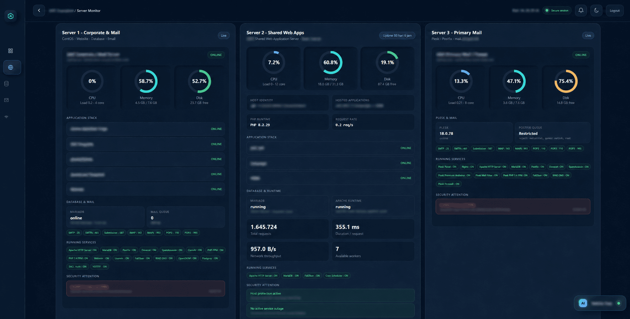Click the Plesk 18.0.78 card
Image resolution: width=630 pixels, height=319 pixels.
click(474, 133)
